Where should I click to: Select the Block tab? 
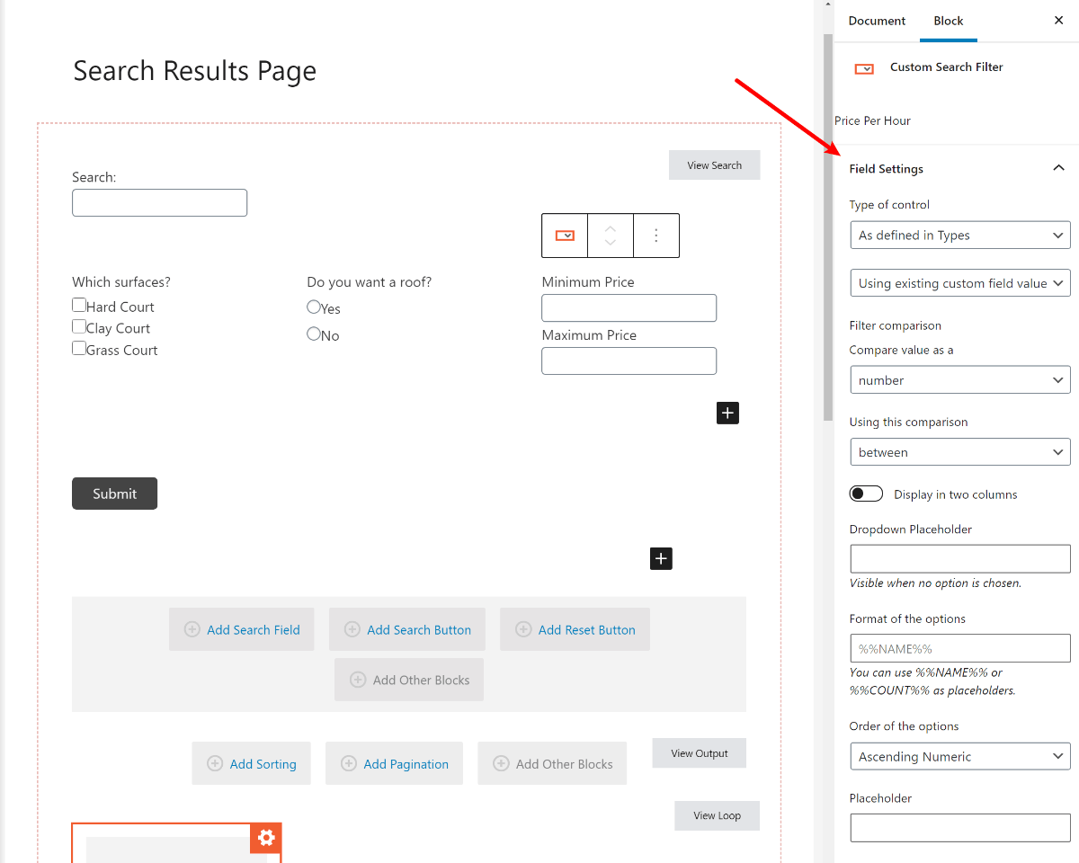(x=948, y=21)
